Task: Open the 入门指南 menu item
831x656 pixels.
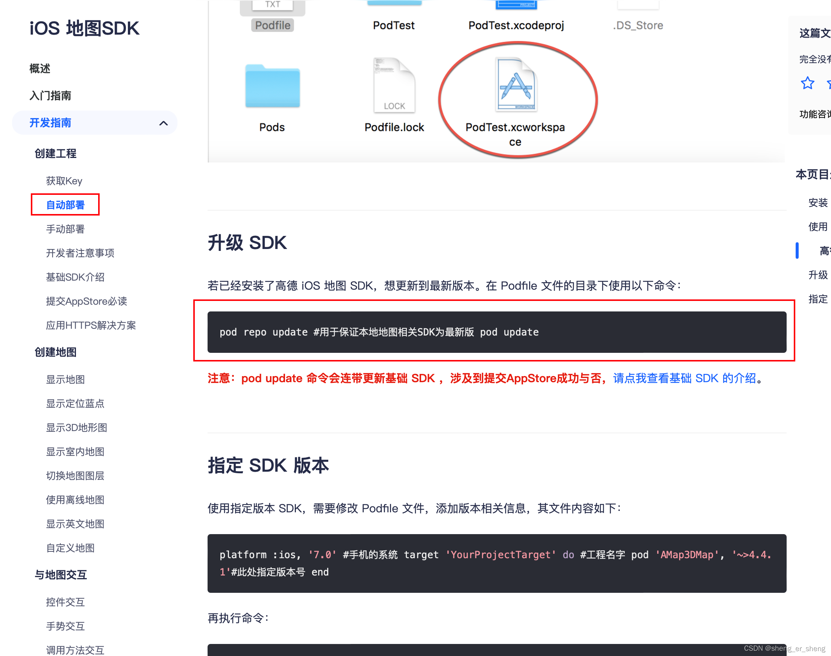Action: [50, 95]
